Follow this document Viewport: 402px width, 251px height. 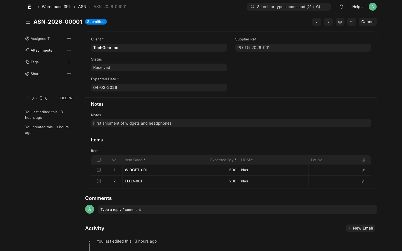[x=65, y=98]
